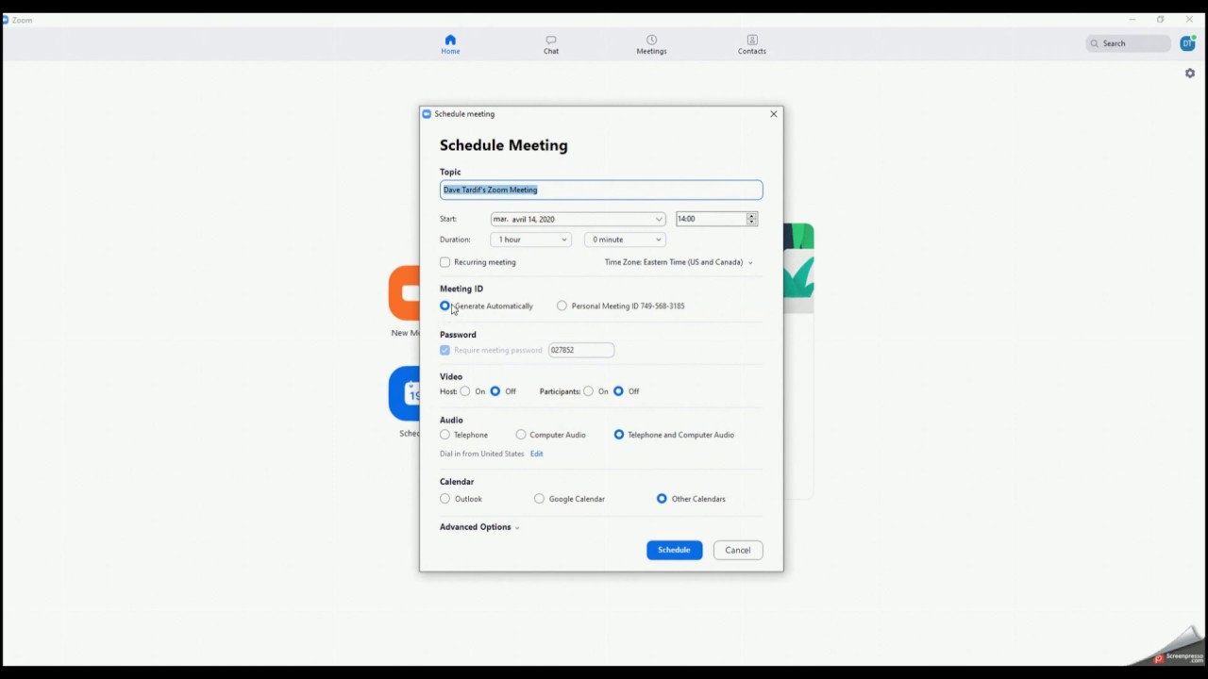1208x679 pixels.
Task: Click the Topic text field
Action: [601, 190]
